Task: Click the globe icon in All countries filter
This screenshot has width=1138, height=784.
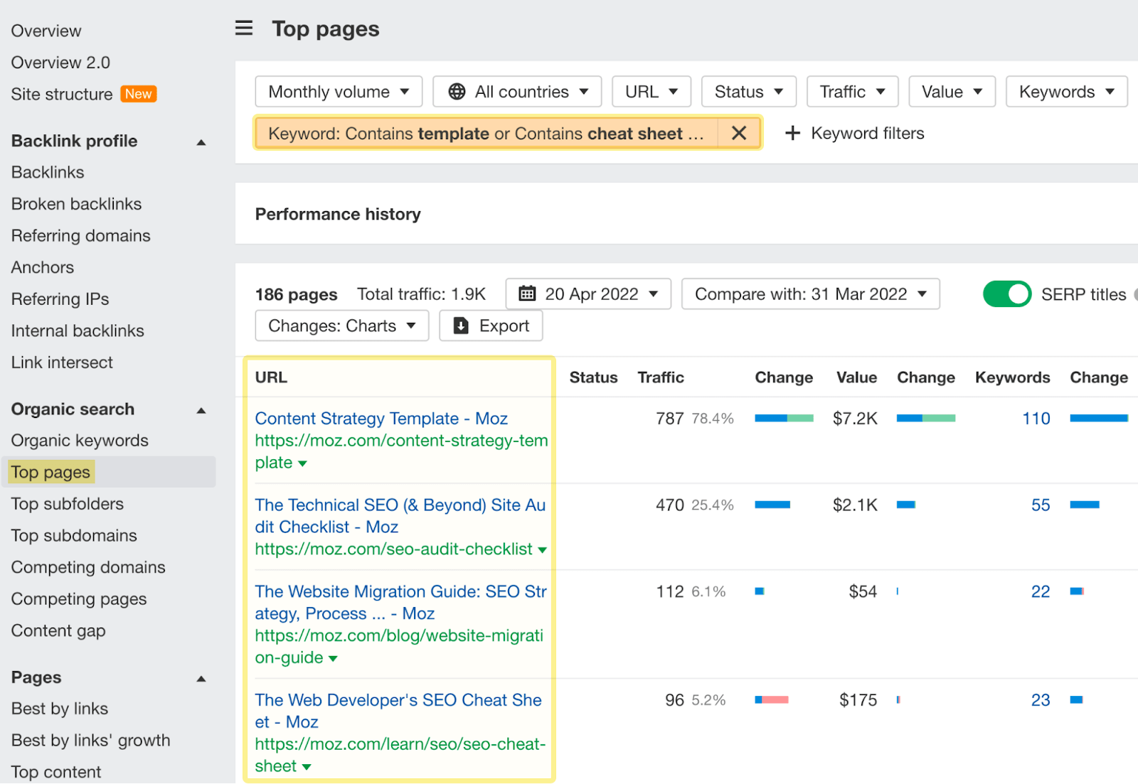Action: pyautogui.click(x=456, y=91)
